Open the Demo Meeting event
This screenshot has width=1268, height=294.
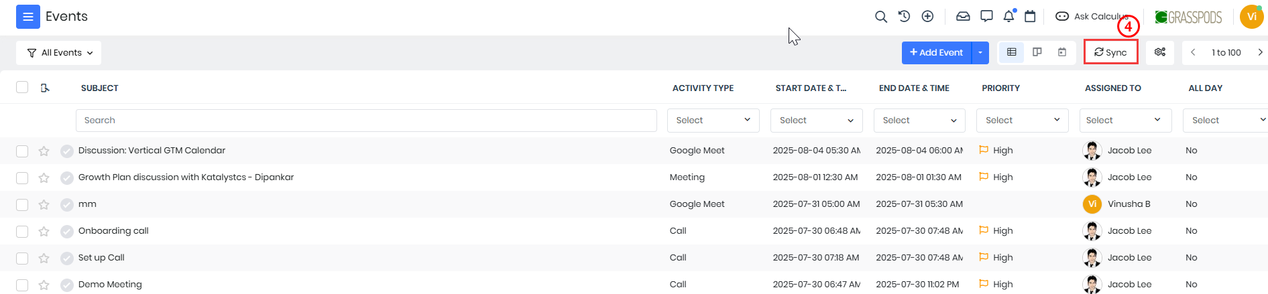tap(110, 285)
